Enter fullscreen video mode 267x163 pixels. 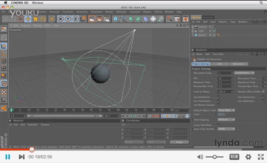260,157
